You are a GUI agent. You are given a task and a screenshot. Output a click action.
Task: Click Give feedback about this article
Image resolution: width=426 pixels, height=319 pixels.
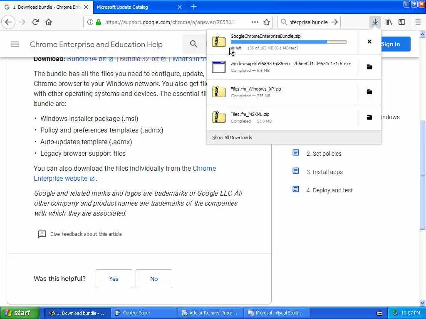pyautogui.click(x=86, y=234)
